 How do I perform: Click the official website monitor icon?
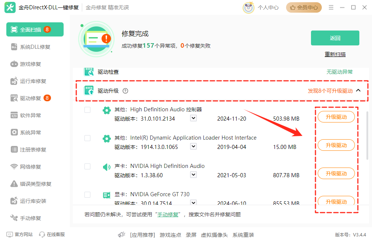(x=9, y=235)
